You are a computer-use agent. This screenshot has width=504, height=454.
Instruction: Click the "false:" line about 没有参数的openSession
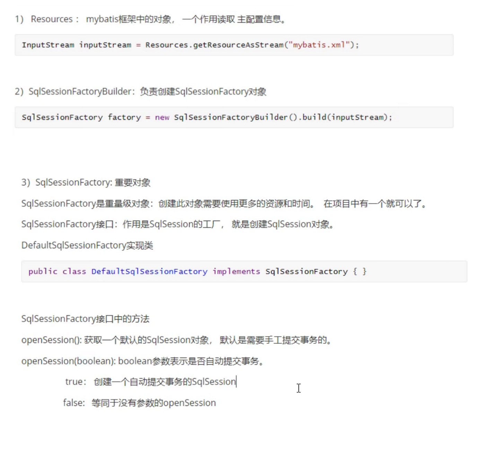coord(139,403)
